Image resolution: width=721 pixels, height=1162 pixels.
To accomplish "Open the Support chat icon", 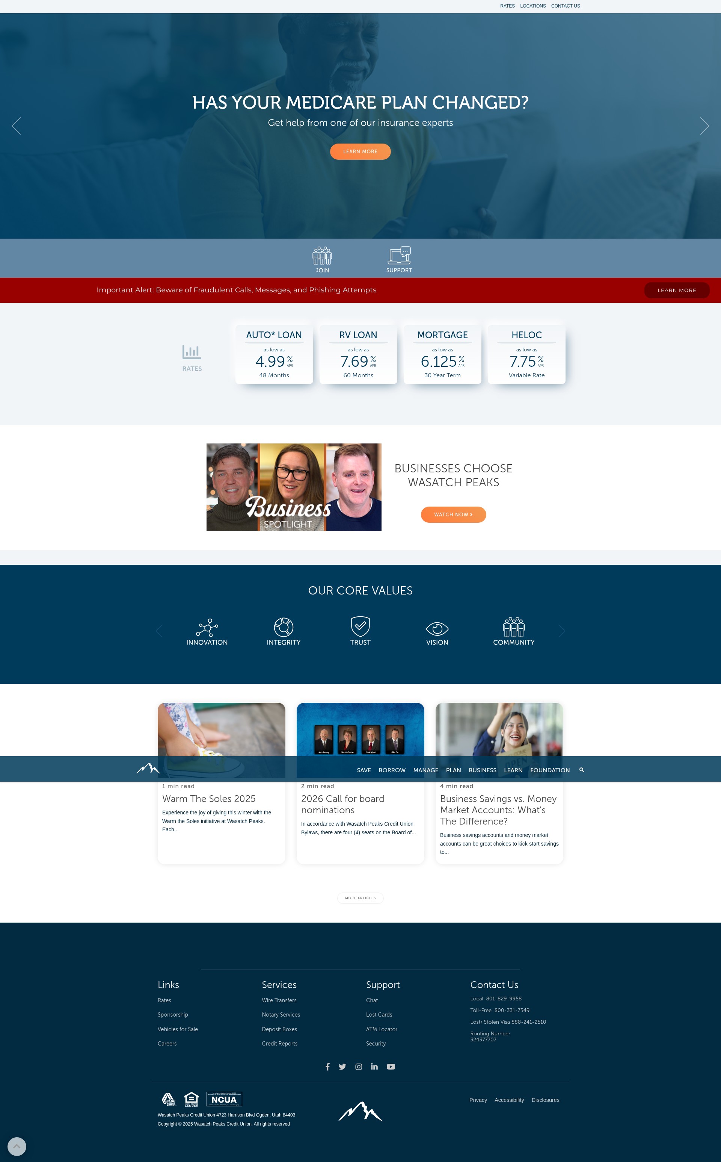I will 399,255.
